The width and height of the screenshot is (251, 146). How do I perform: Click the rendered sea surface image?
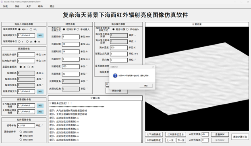(x=197, y=79)
